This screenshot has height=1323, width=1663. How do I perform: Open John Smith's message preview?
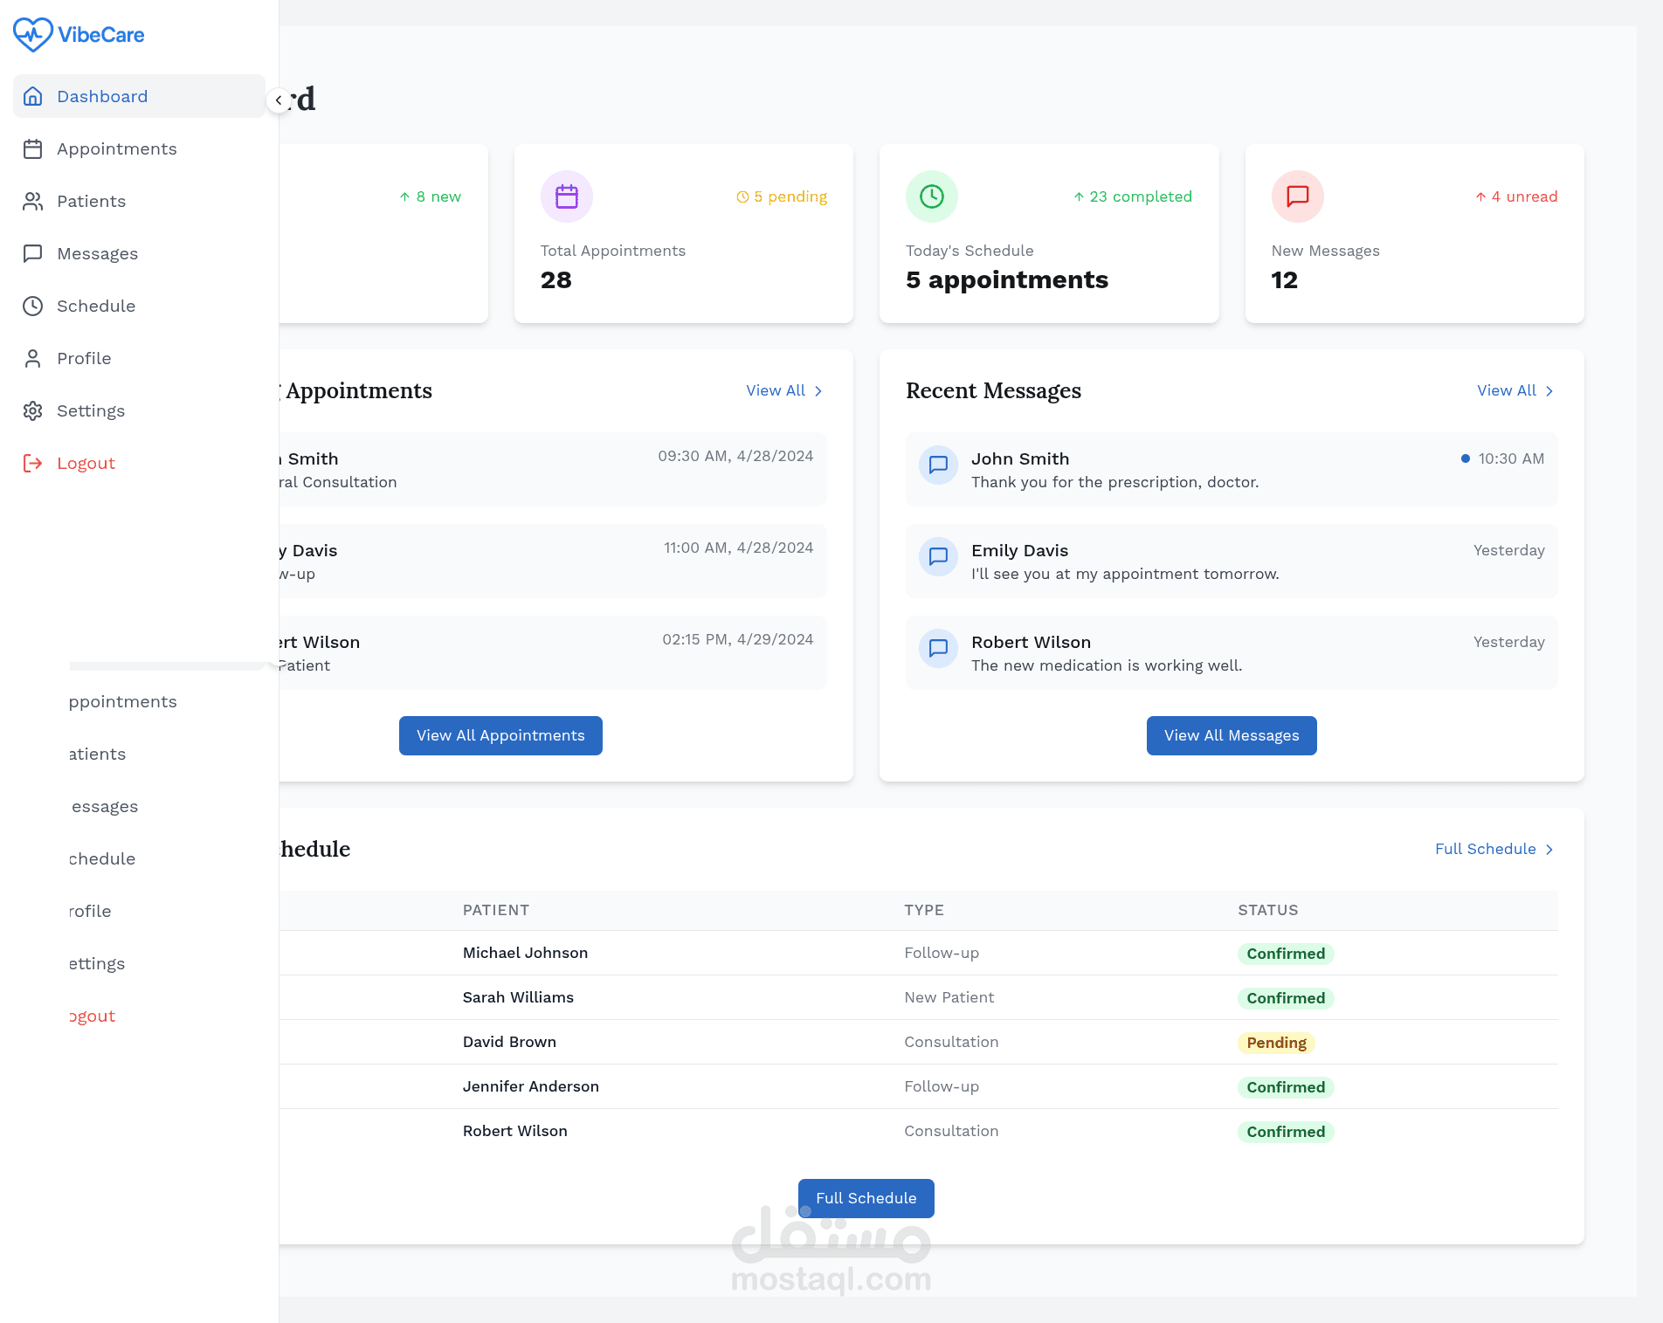click(1232, 469)
